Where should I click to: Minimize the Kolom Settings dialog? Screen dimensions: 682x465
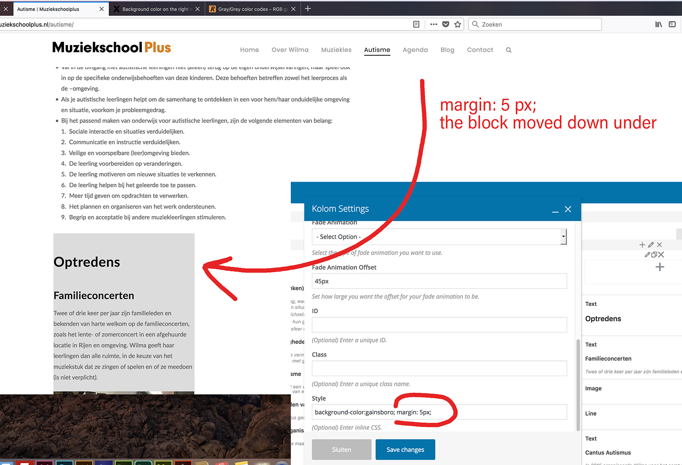tap(555, 210)
